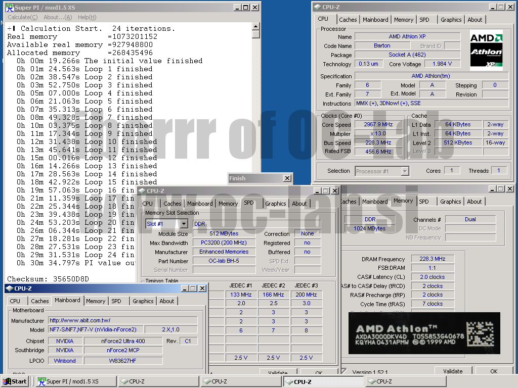Select Graphics tab in the SPD CPU-Z window
Viewport: 518px width, 388px height.
(x=276, y=204)
